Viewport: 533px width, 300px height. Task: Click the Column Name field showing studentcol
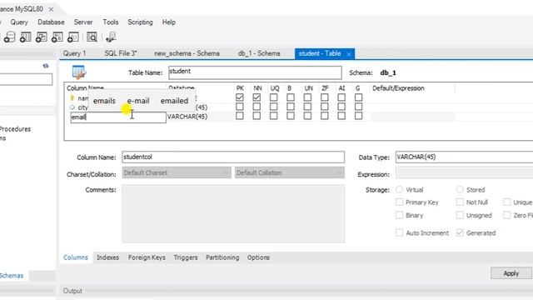[x=233, y=157]
